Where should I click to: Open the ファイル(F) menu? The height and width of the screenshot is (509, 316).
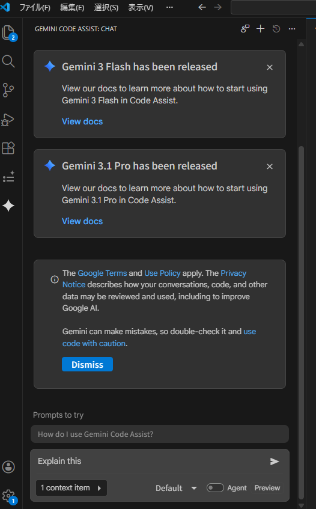(x=35, y=7)
